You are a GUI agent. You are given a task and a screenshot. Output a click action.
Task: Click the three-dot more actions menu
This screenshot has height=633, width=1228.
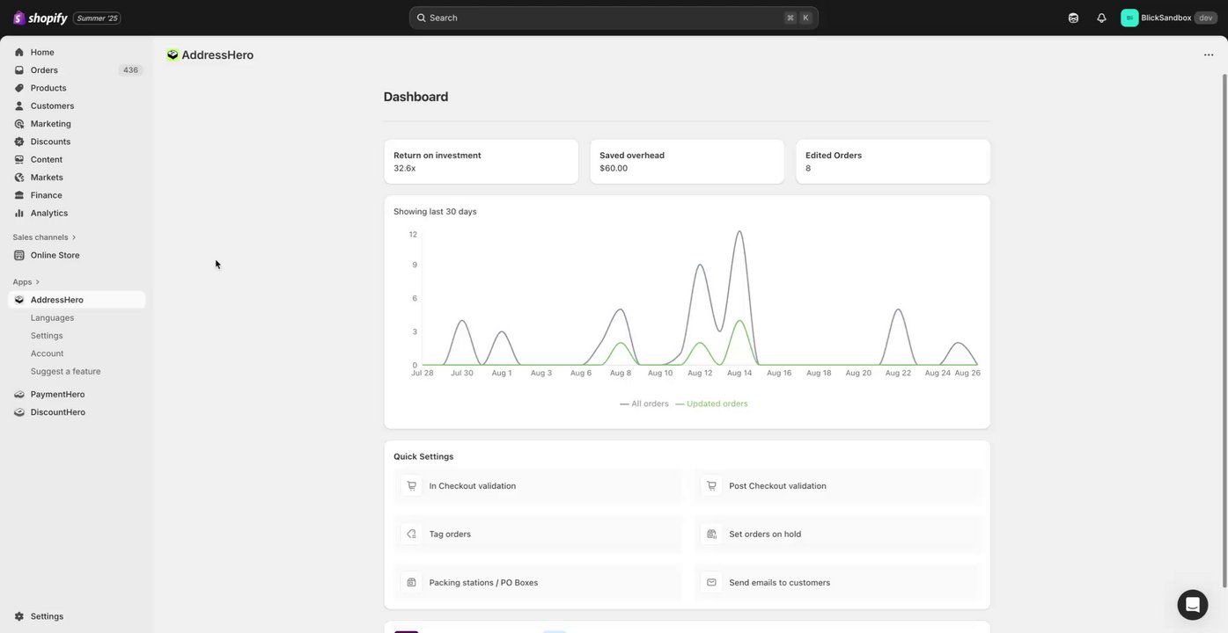tap(1209, 55)
